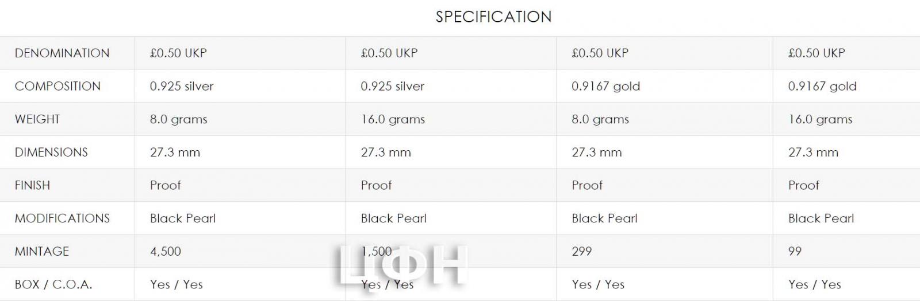Screen dimensions: 920x301
Task: Click the MODIFICATIONS row label
Action: (62, 218)
